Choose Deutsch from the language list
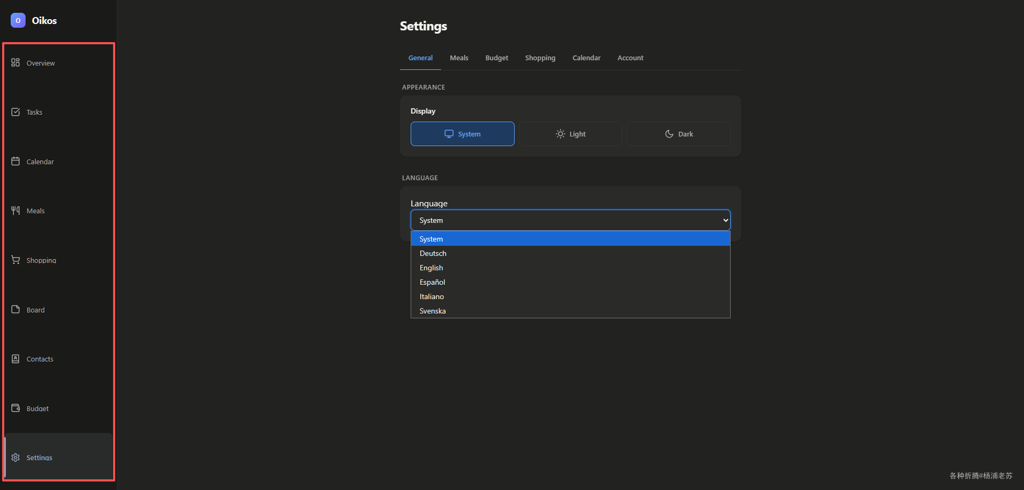This screenshot has height=490, width=1024. [x=433, y=253]
